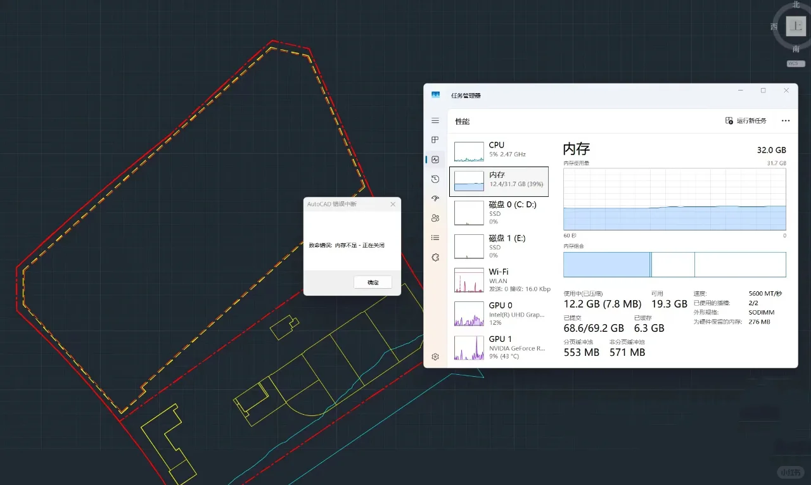Open the Details page list icon
The width and height of the screenshot is (811, 485).
[435, 237]
